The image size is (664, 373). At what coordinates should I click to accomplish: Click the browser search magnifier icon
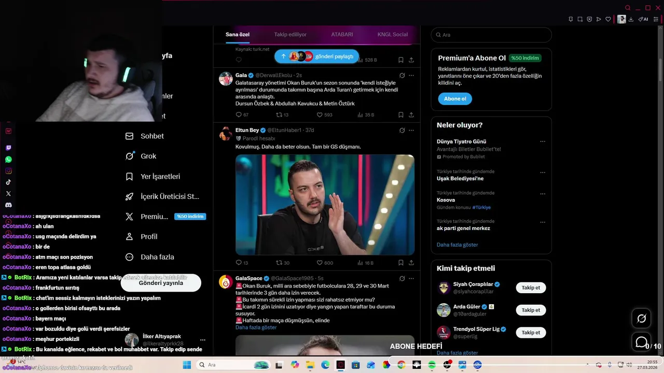[628, 8]
